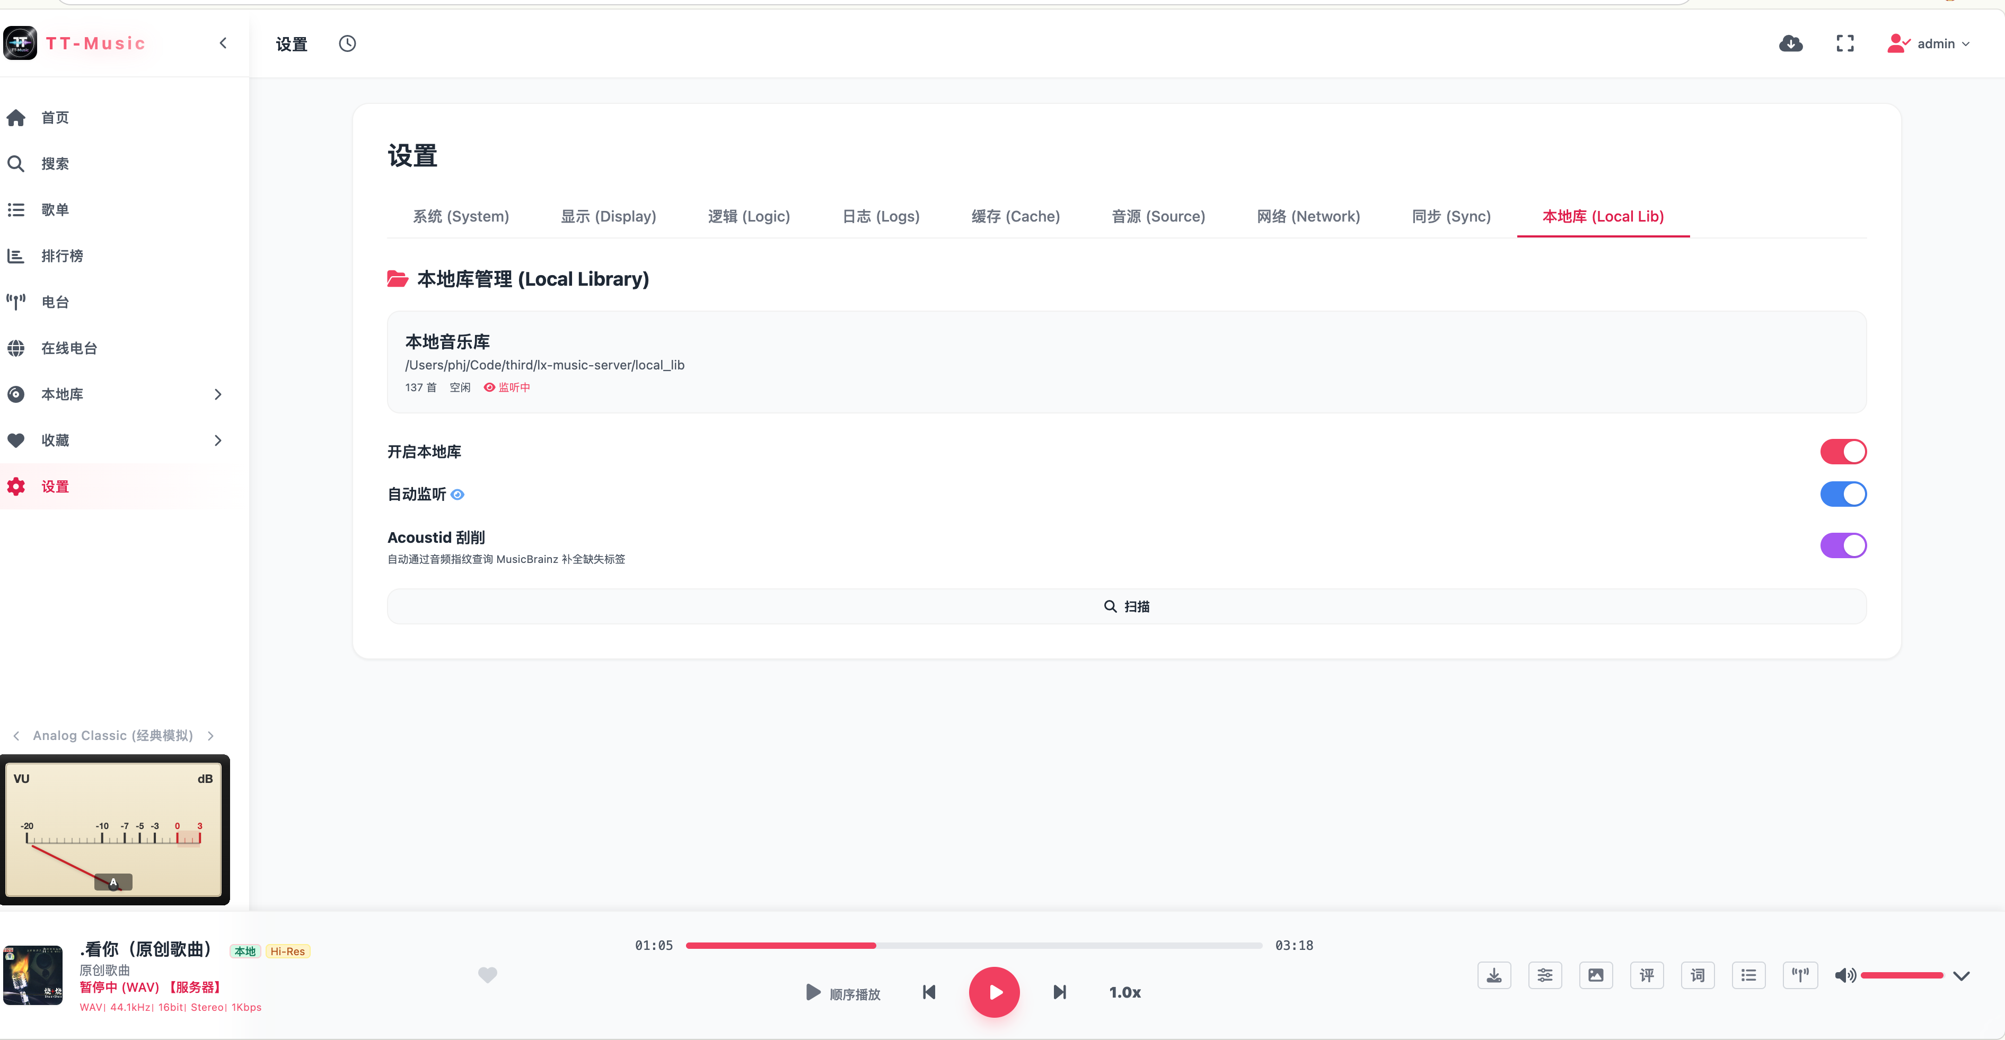Open the play queue list icon

1748,975
